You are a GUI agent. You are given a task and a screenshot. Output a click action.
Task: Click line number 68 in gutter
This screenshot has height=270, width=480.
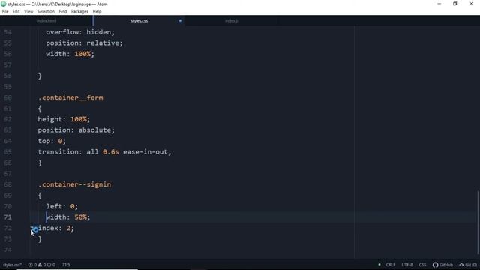pyautogui.click(x=7, y=184)
